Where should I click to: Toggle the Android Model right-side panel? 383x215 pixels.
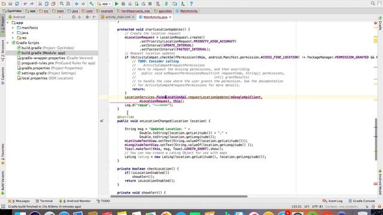pos(381,182)
